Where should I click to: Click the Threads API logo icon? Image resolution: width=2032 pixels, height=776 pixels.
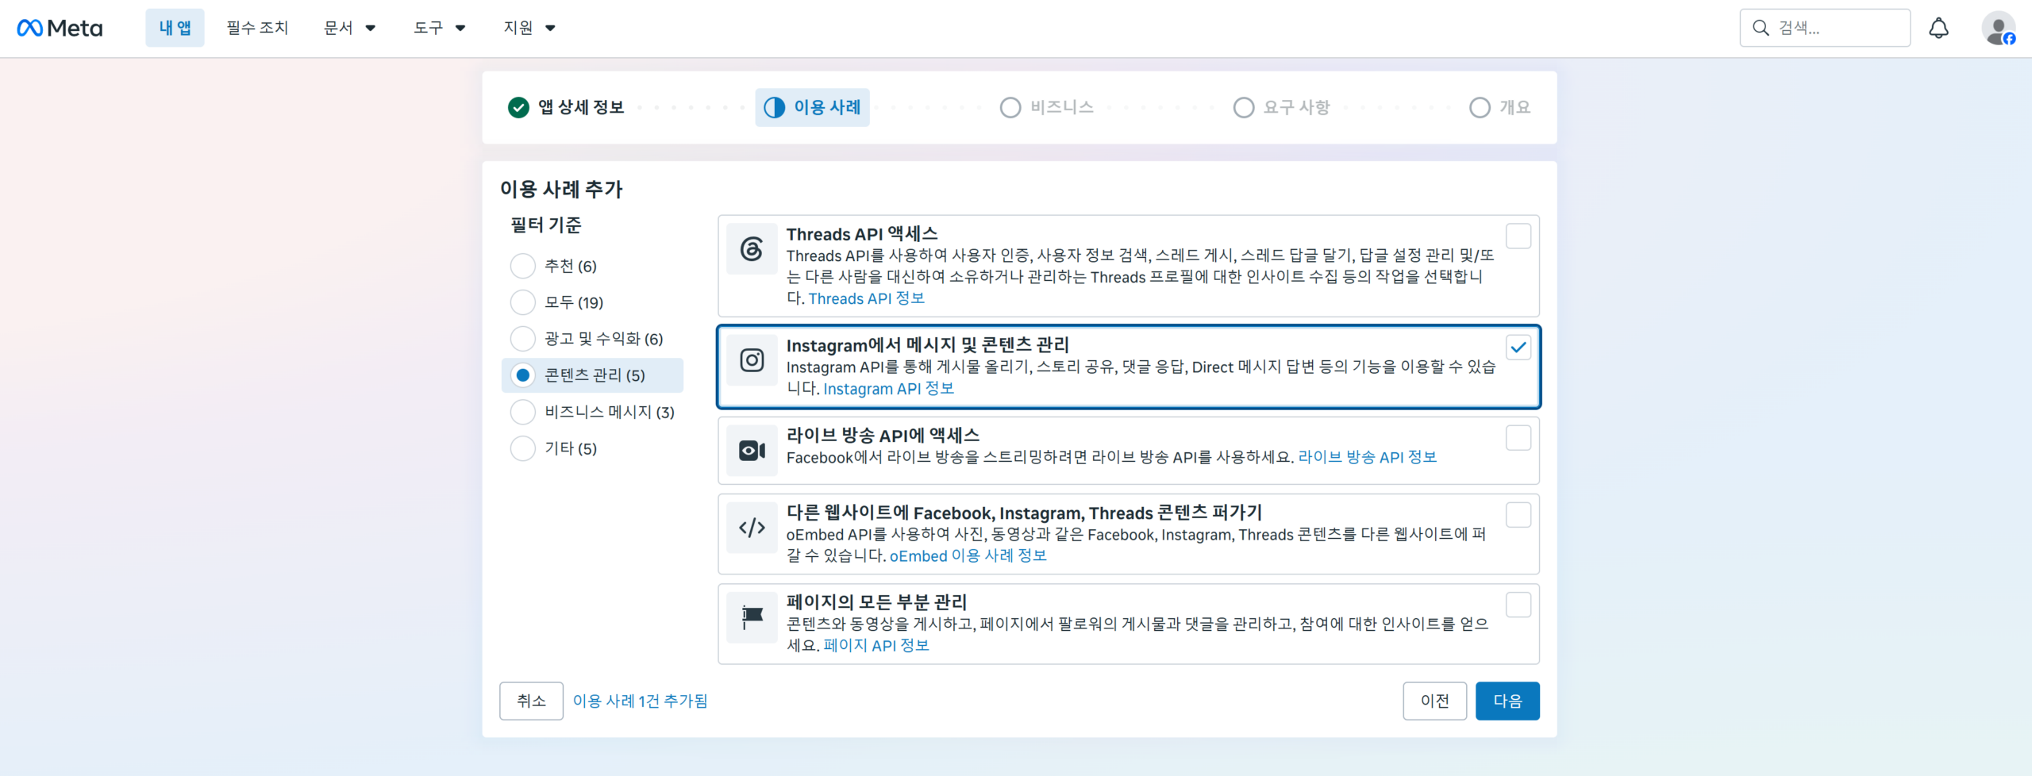[x=752, y=249]
